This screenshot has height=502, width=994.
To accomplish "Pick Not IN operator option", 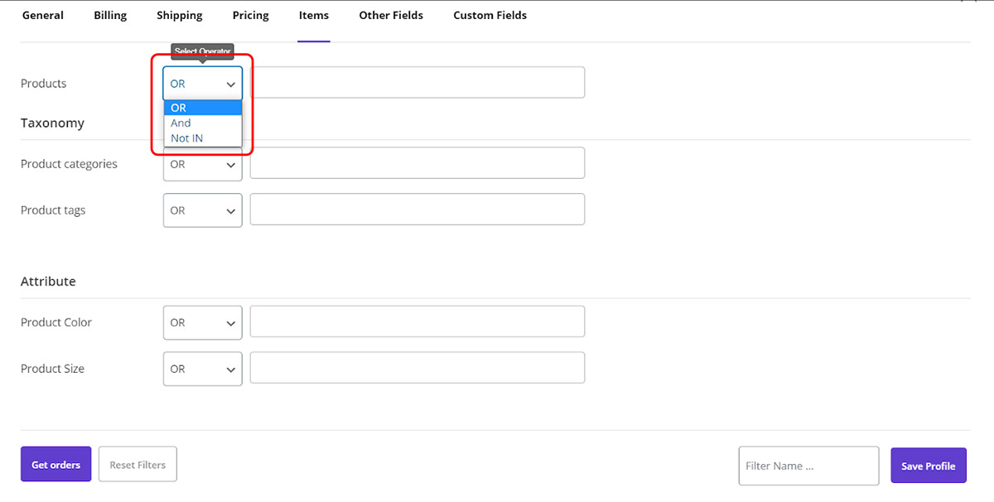I will [202, 138].
